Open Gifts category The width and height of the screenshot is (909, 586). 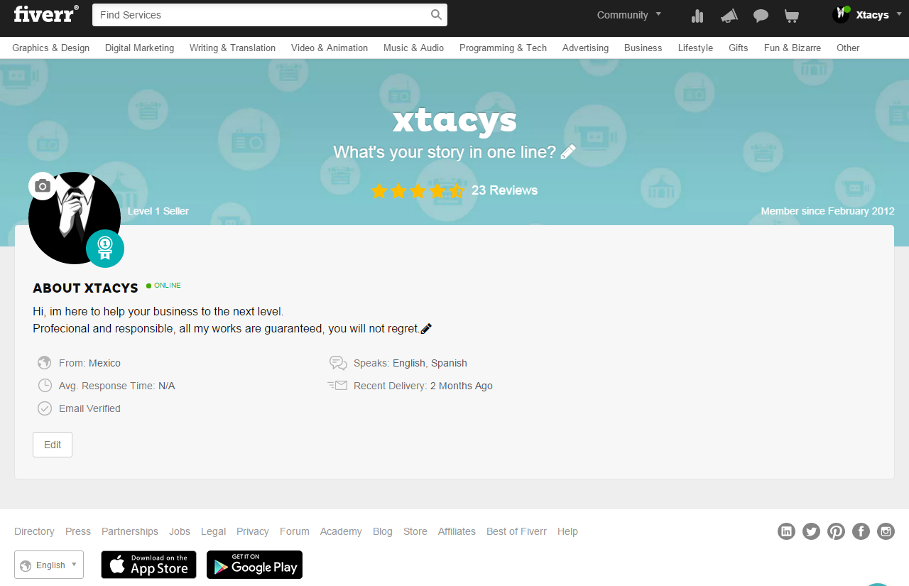(x=739, y=48)
